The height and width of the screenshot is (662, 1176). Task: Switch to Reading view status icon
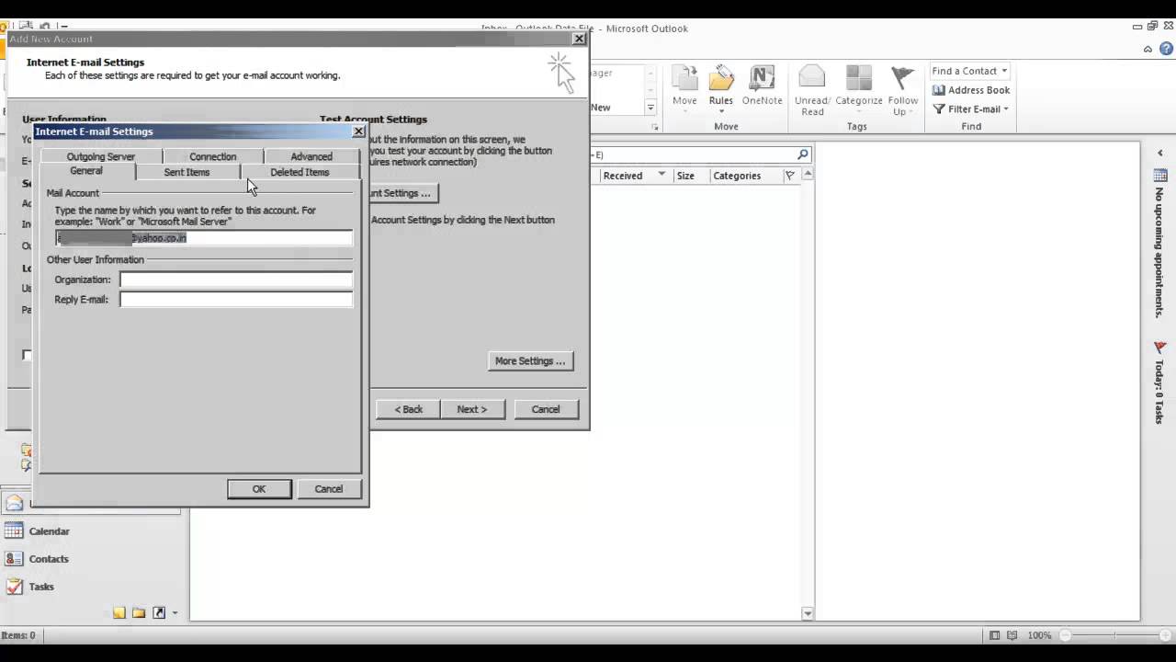(1012, 635)
